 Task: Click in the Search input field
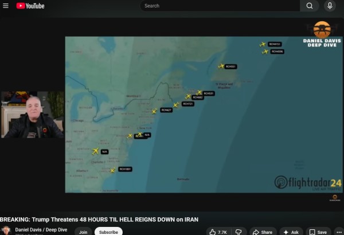pyautogui.click(x=221, y=6)
